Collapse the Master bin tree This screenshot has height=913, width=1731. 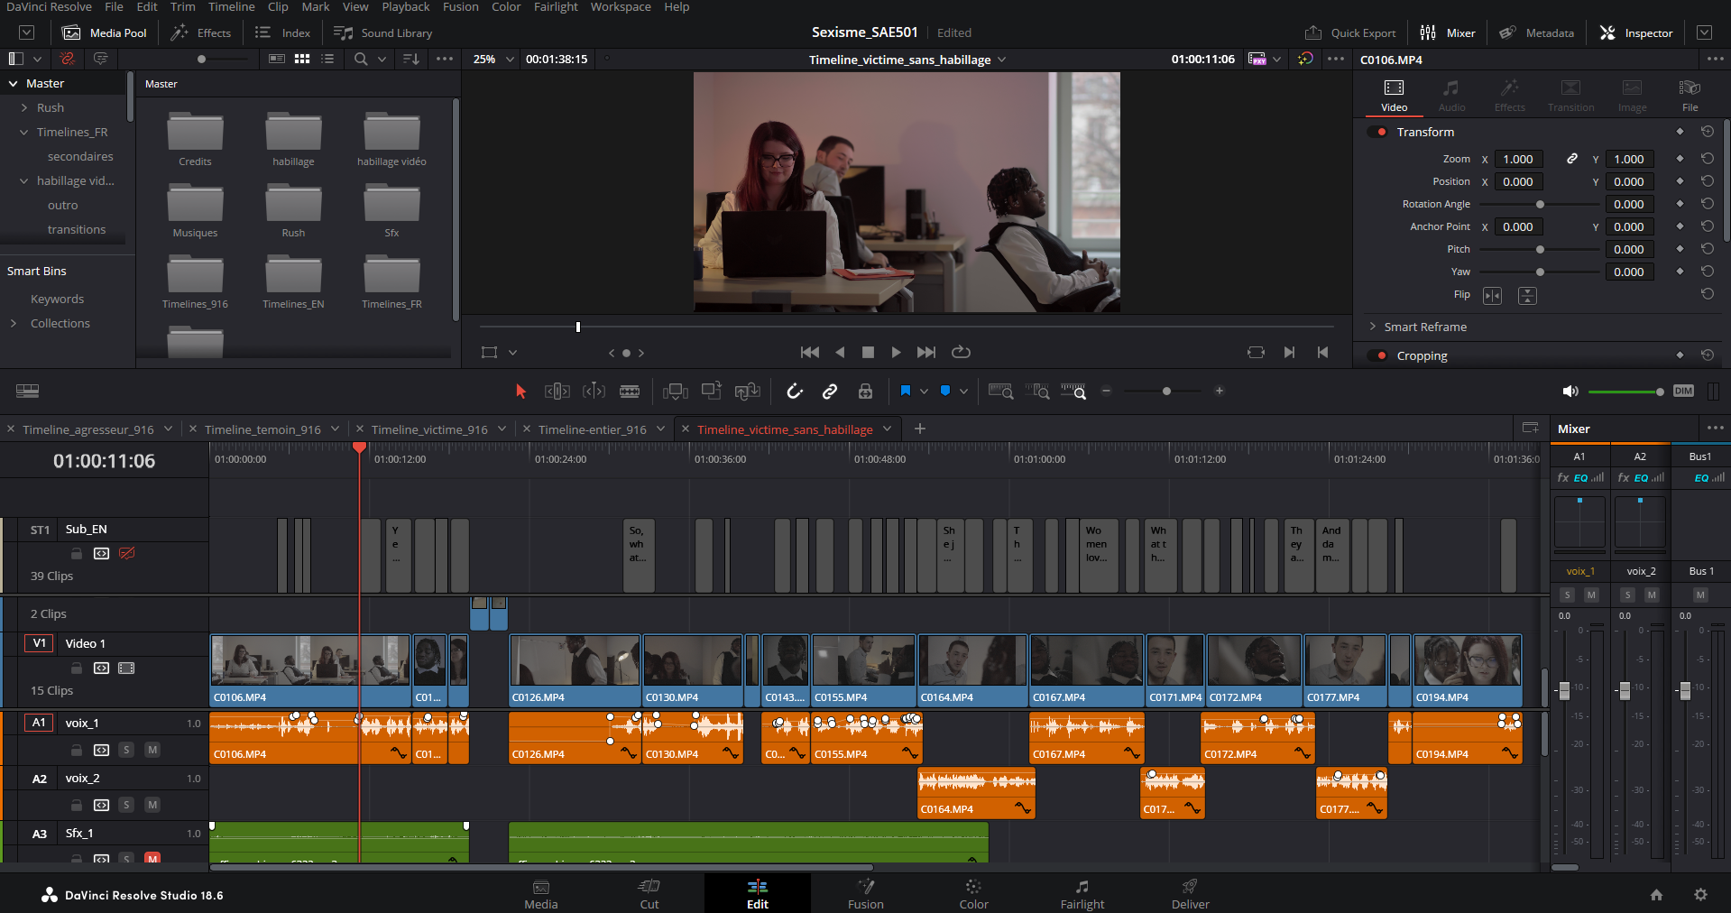[13, 83]
